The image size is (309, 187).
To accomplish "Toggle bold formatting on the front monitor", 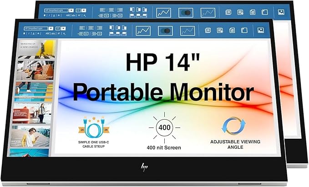I will [x=24, y=34].
